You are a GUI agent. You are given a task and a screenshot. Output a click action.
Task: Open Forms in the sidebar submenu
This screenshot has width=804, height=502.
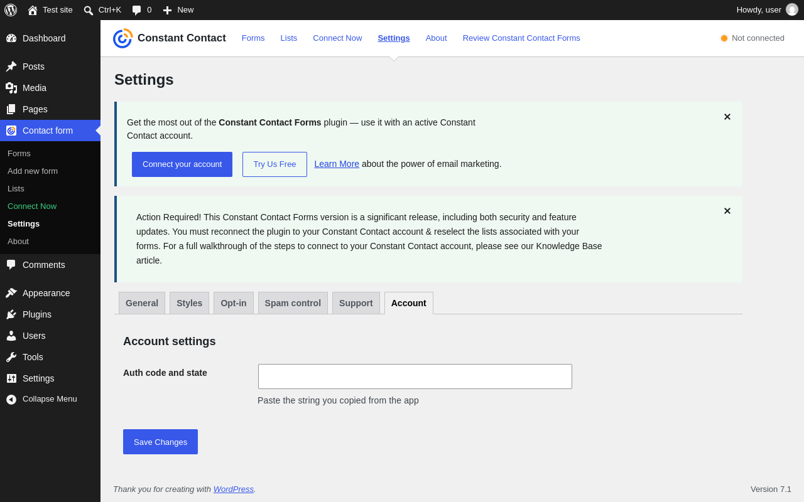[19, 154]
